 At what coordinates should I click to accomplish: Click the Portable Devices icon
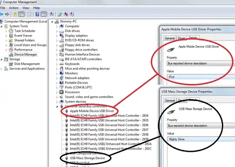61,82
